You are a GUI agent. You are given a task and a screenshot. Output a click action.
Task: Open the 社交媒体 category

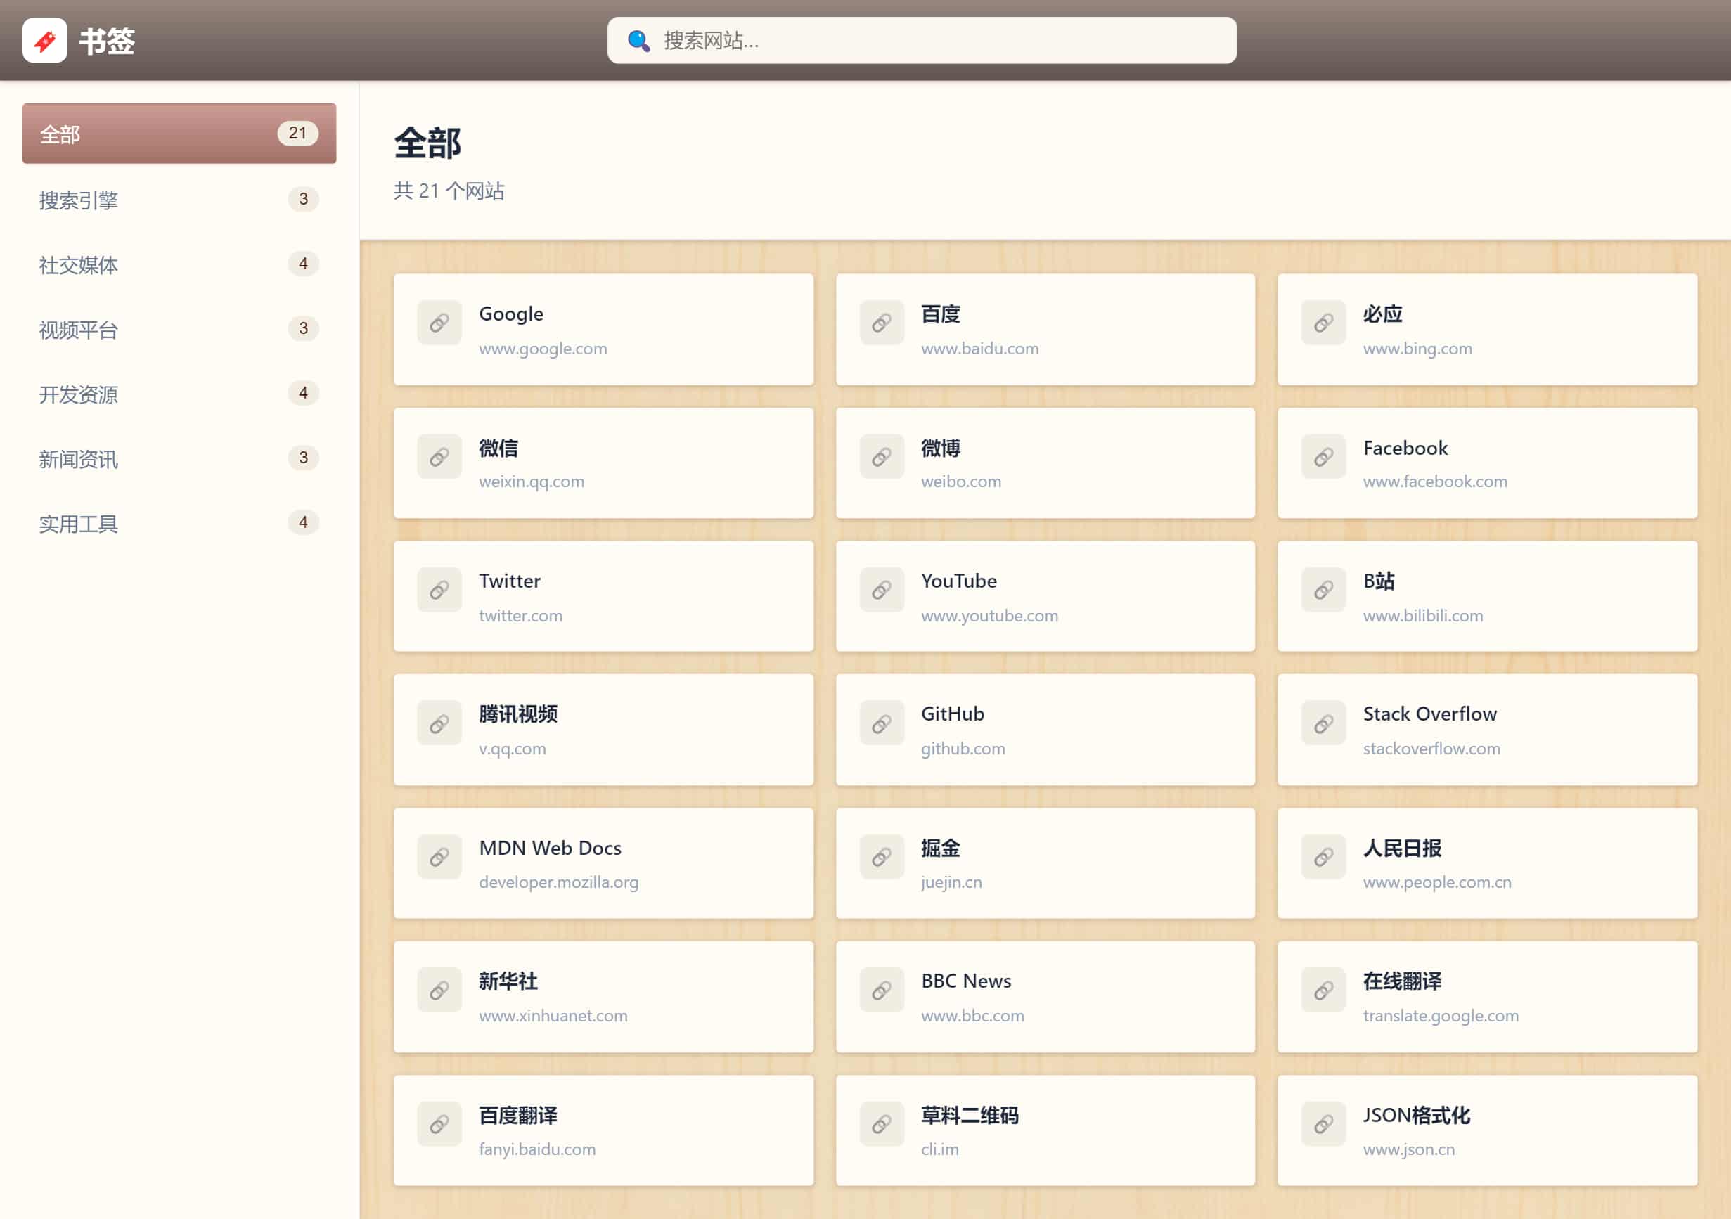(179, 264)
